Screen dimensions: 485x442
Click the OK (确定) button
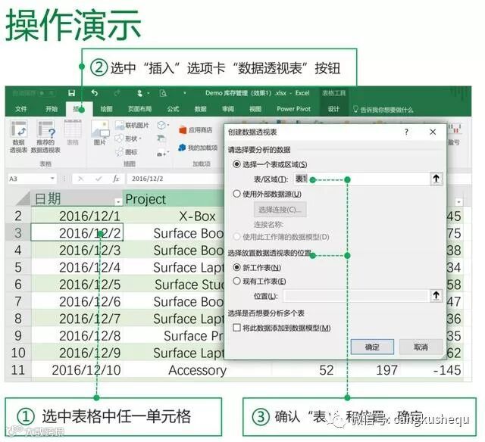click(372, 347)
